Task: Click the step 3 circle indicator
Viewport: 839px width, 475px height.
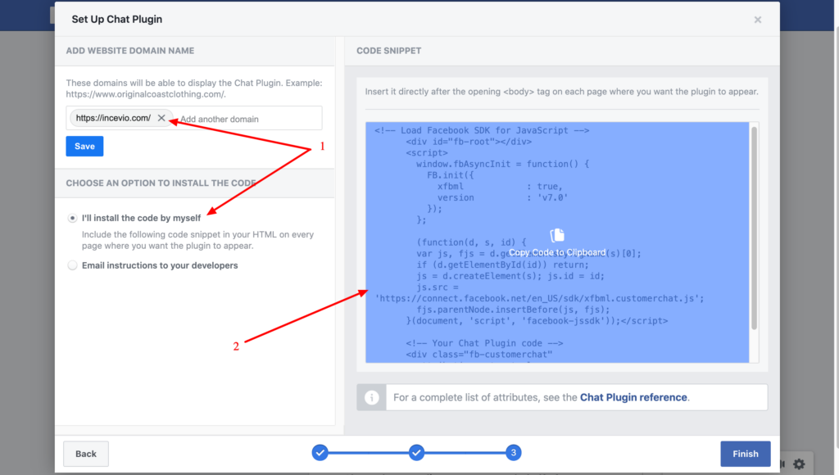Action: (513, 452)
